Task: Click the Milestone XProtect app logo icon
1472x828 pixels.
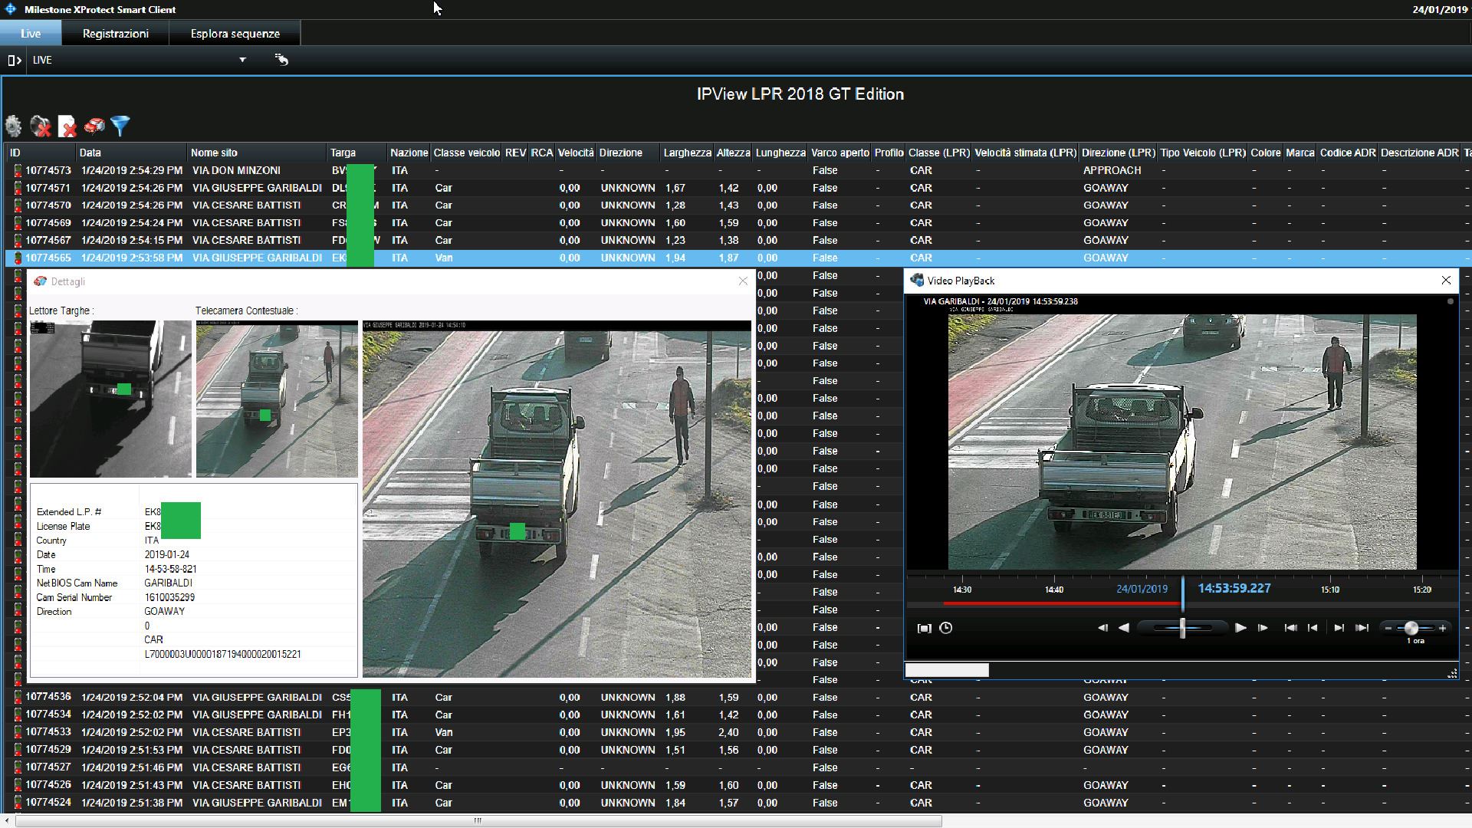Action: [x=11, y=9]
